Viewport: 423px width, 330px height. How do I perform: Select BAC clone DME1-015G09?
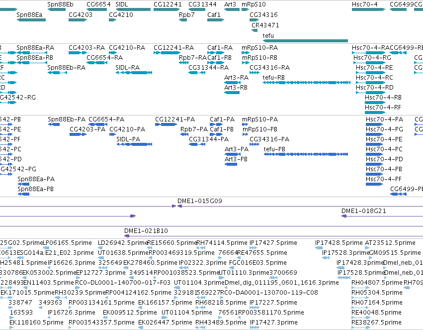point(300,206)
